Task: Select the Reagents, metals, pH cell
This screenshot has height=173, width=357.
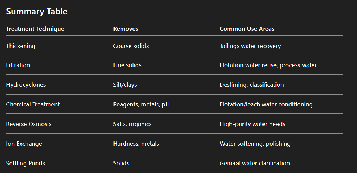Action: (141, 104)
